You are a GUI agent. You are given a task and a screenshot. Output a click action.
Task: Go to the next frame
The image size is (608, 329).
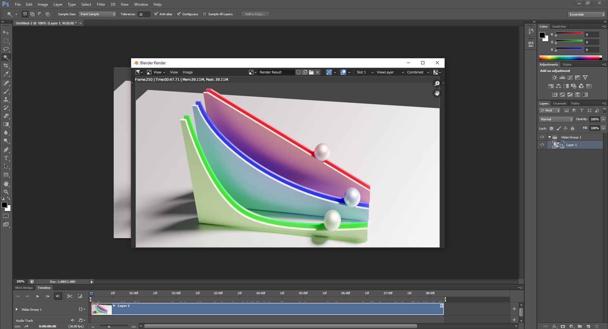pyautogui.click(x=47, y=296)
